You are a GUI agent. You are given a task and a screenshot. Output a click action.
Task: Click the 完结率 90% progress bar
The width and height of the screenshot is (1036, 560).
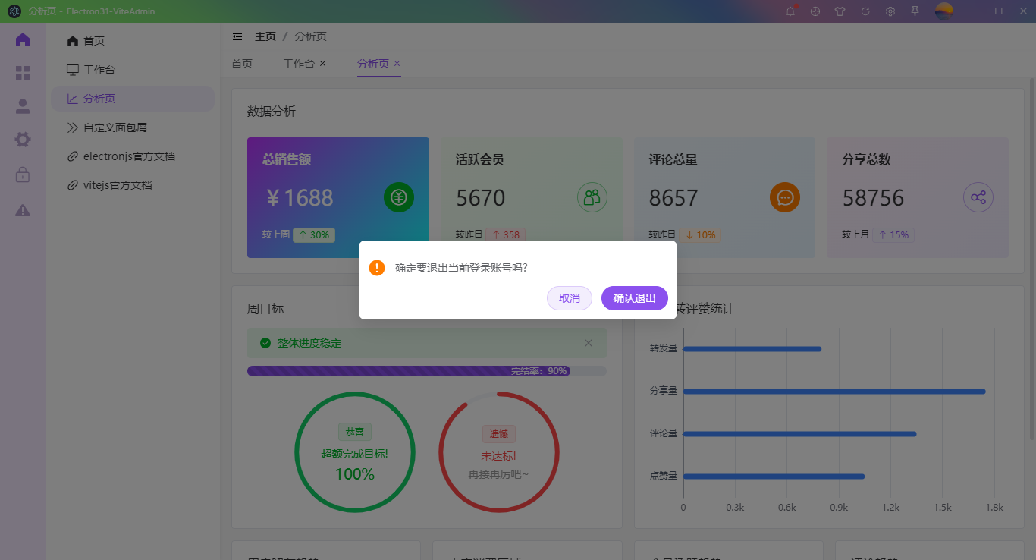427,371
